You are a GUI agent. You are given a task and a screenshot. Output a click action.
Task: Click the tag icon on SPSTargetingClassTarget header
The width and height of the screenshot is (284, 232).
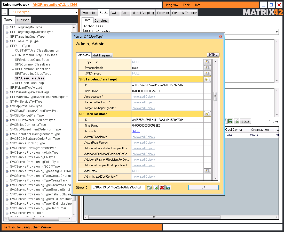207,79
